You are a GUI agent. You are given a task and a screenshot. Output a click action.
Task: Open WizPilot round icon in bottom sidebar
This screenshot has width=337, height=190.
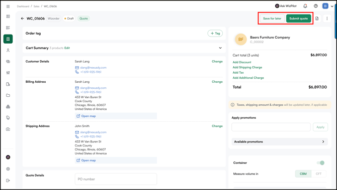click(x=8, y=157)
